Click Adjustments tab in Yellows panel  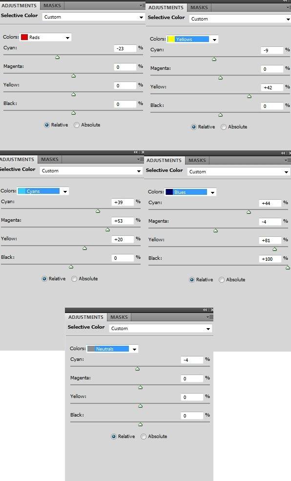pos(166,8)
